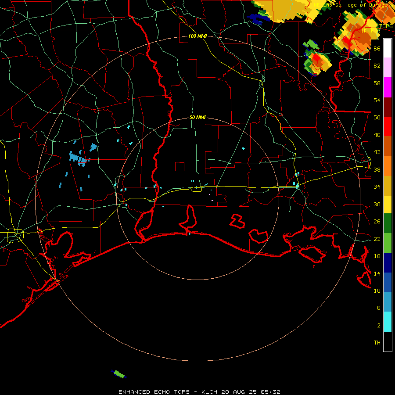Click the '62' legend value

pyautogui.click(x=377, y=66)
